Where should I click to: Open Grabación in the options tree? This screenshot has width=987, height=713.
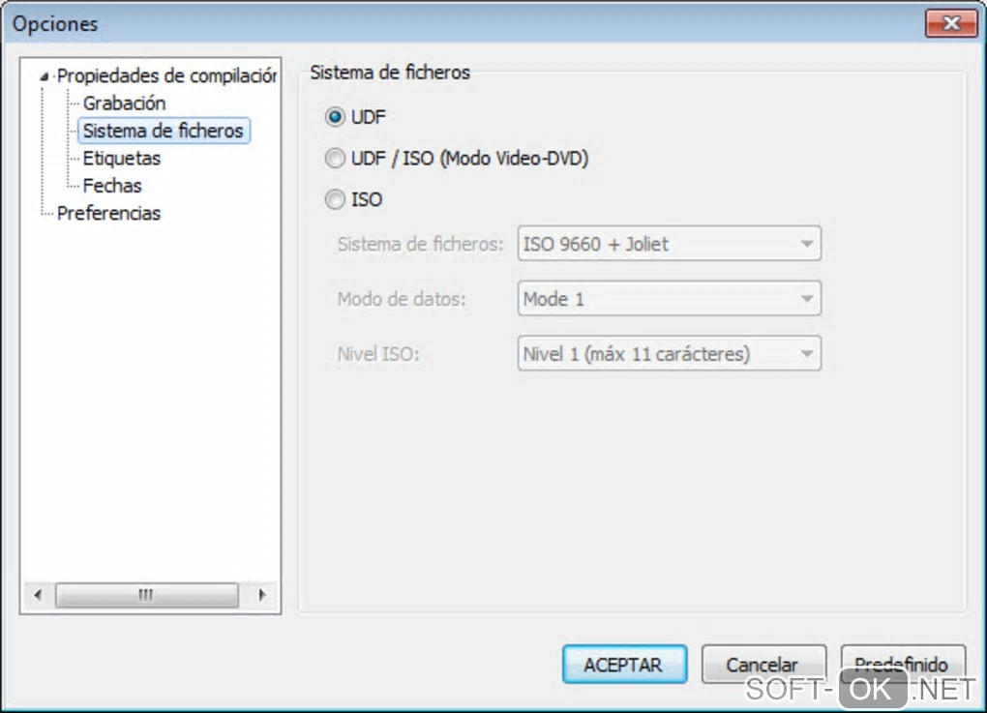[124, 104]
